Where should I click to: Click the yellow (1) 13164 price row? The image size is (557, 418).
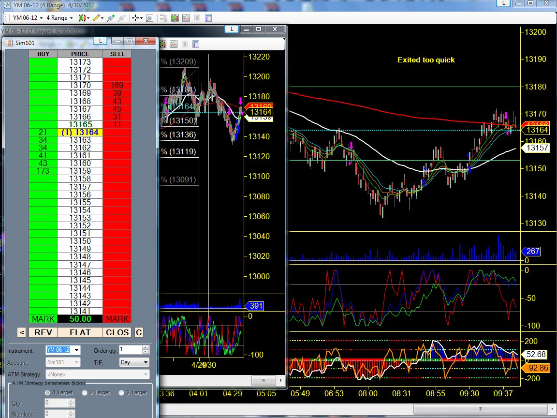point(80,132)
